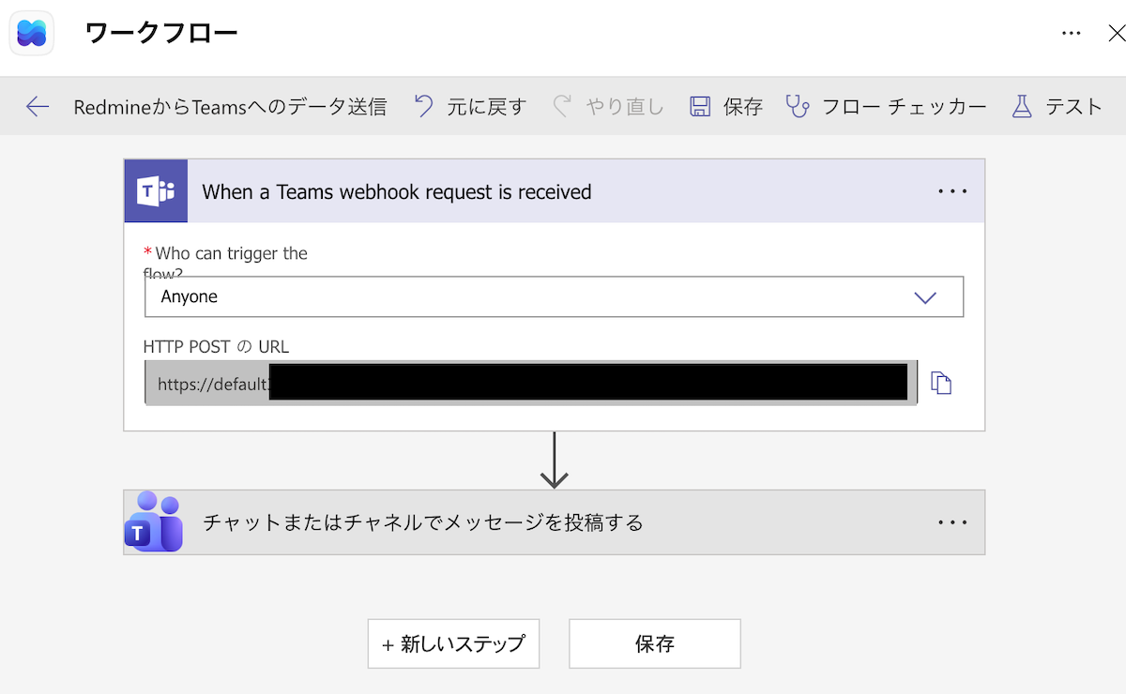Open ellipsis menu on message post step
The height and width of the screenshot is (694, 1126).
(x=952, y=522)
